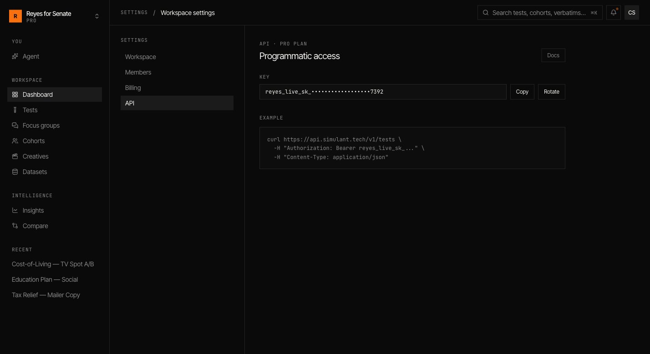The width and height of the screenshot is (650, 354).
Task: Click the Programmatic access heading
Action: (x=300, y=56)
